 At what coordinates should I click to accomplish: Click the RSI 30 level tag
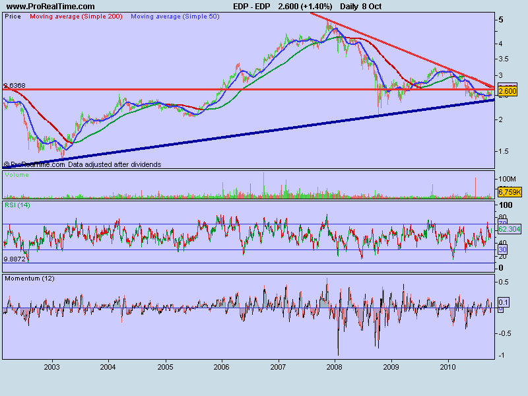pyautogui.click(x=502, y=249)
